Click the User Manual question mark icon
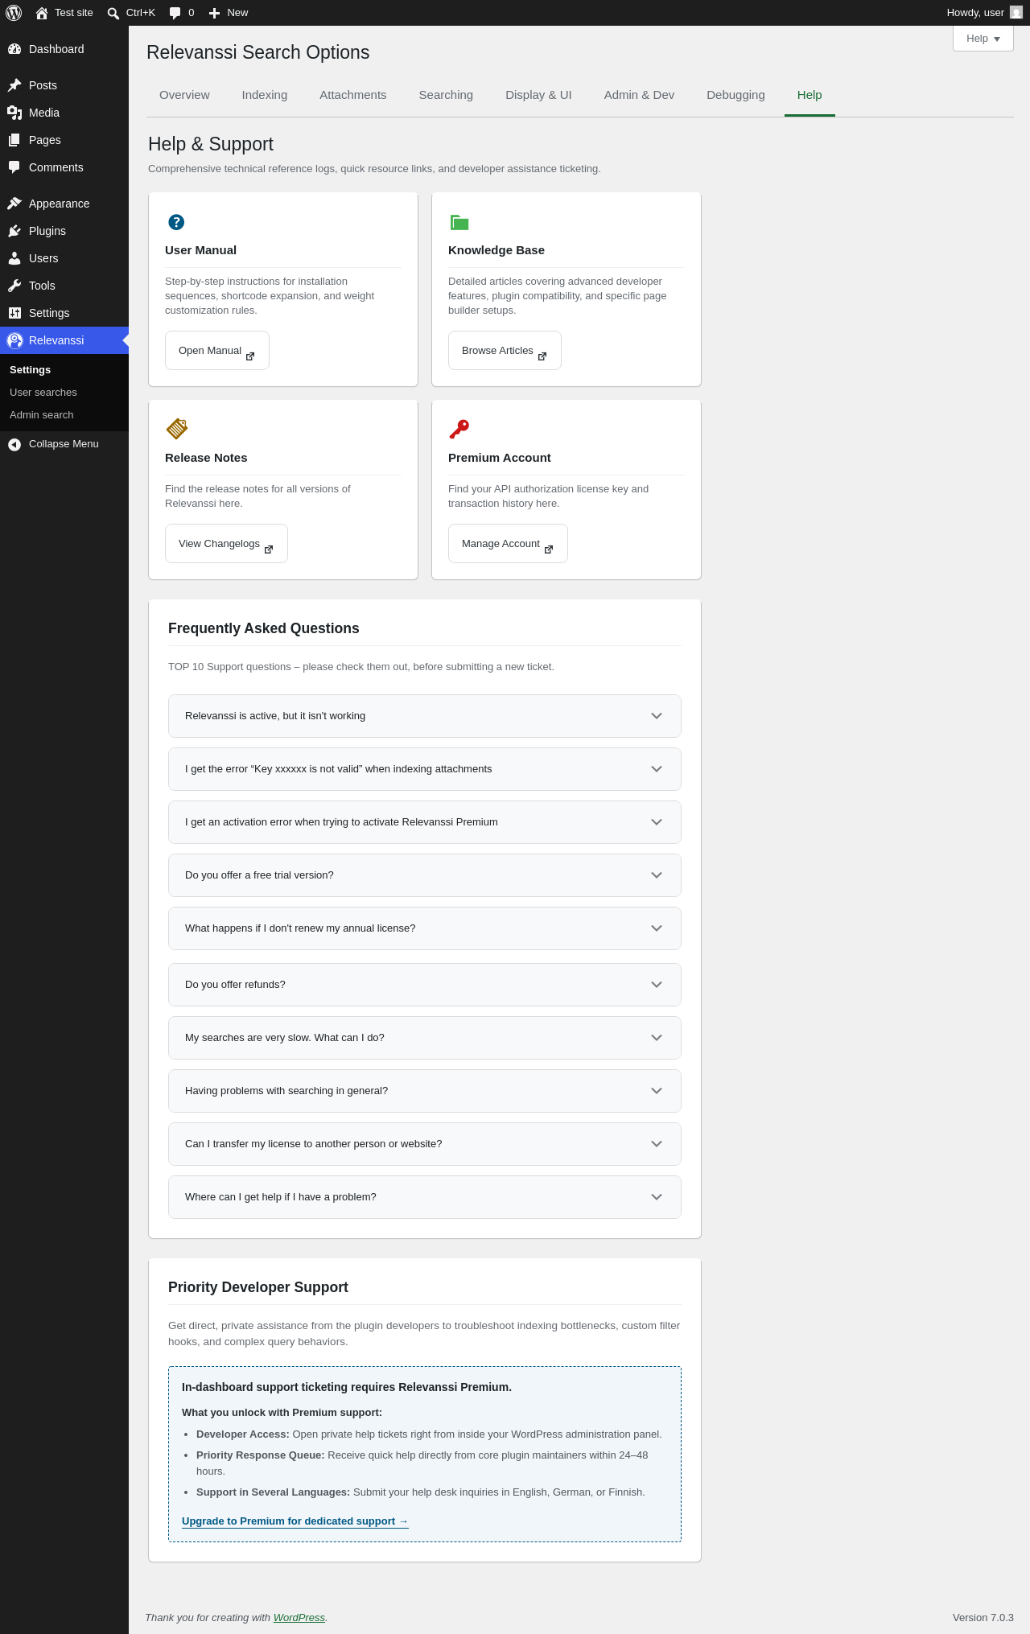This screenshot has width=1030, height=1634. coord(176,222)
